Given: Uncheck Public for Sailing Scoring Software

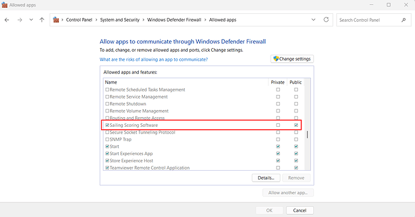Looking at the screenshot, I should click(296, 125).
